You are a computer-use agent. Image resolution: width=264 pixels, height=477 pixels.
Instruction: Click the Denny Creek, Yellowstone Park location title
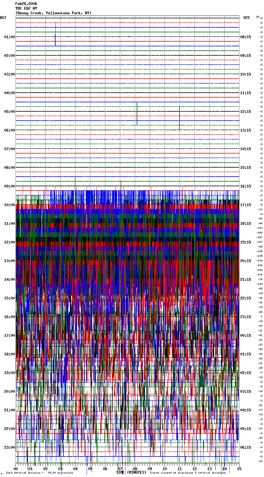pos(53,13)
